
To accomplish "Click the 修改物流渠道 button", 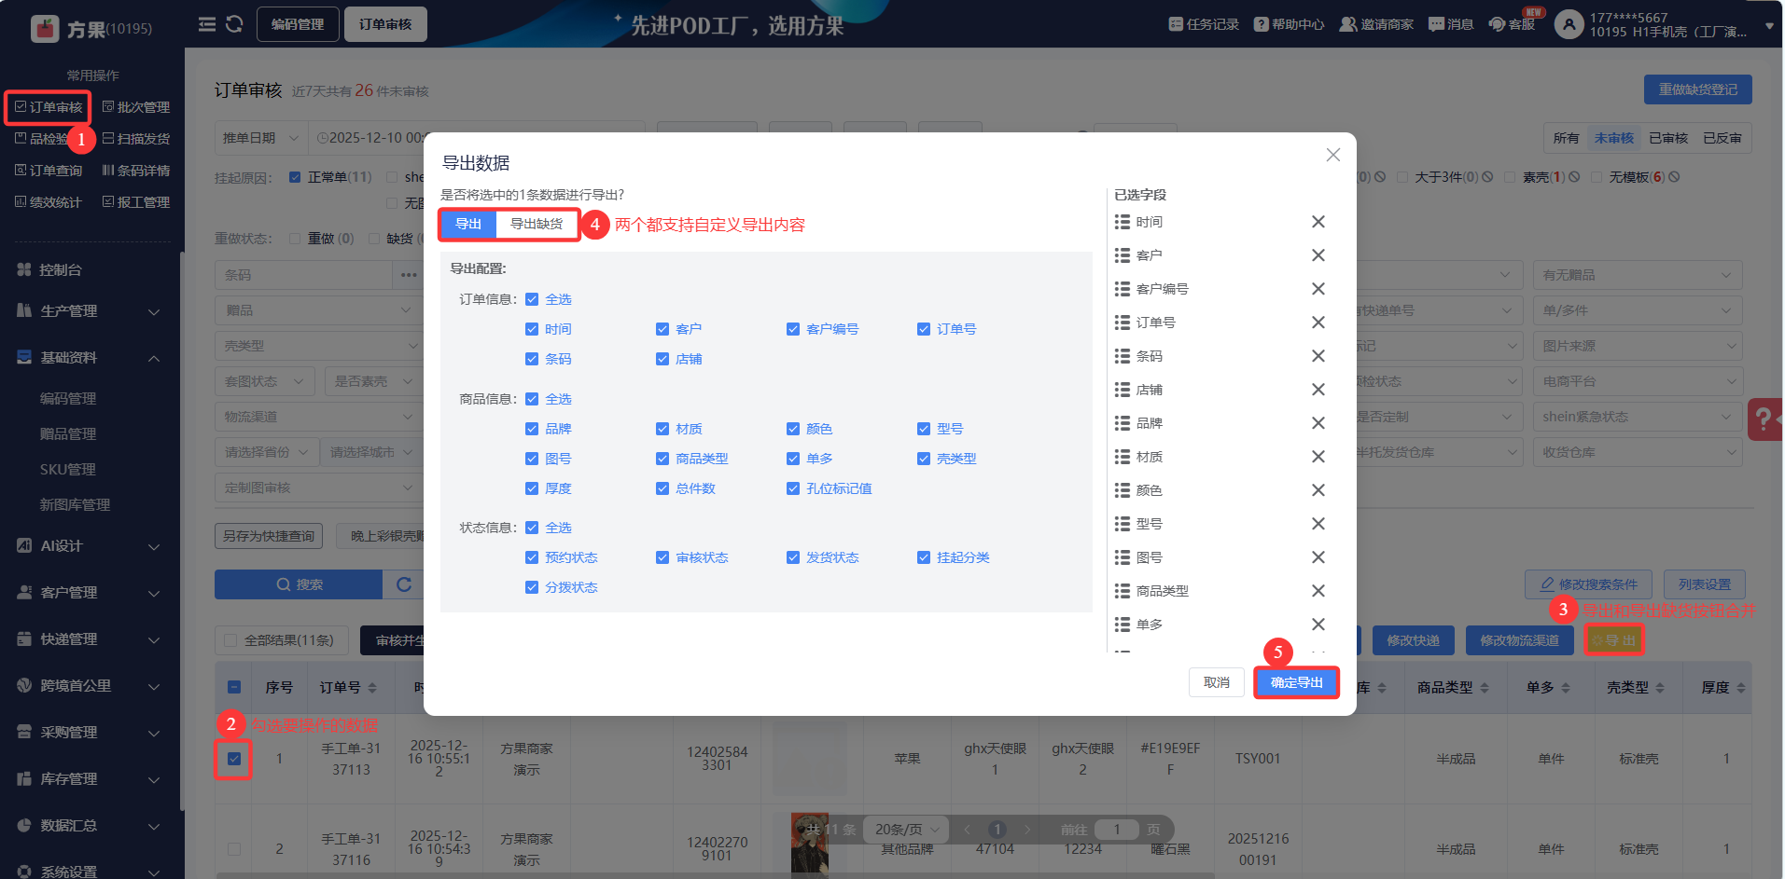I will click(x=1519, y=640).
